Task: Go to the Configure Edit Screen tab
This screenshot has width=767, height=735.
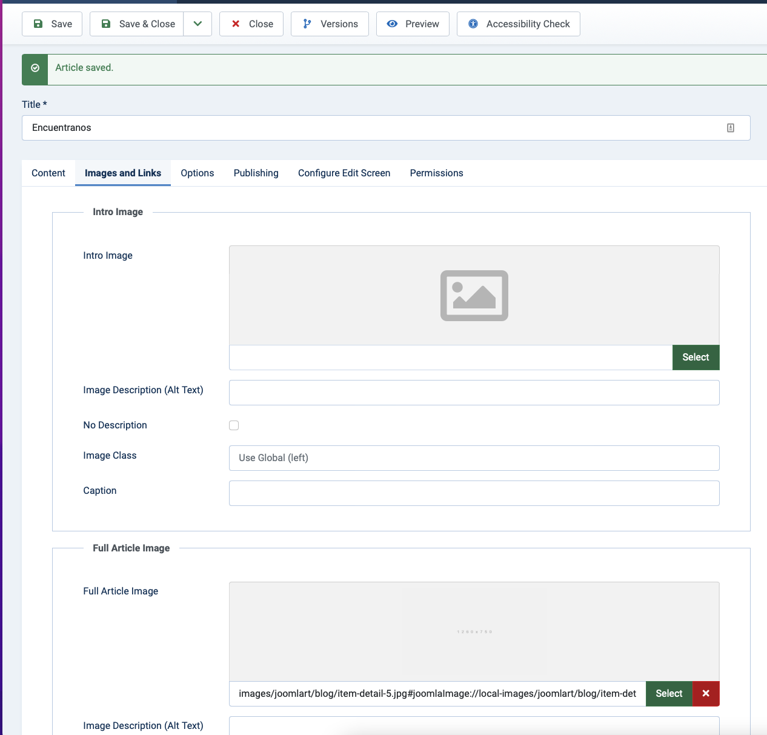Action: point(344,173)
